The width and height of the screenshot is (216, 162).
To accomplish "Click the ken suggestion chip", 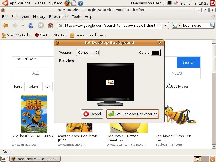I will click(x=48, y=87).
